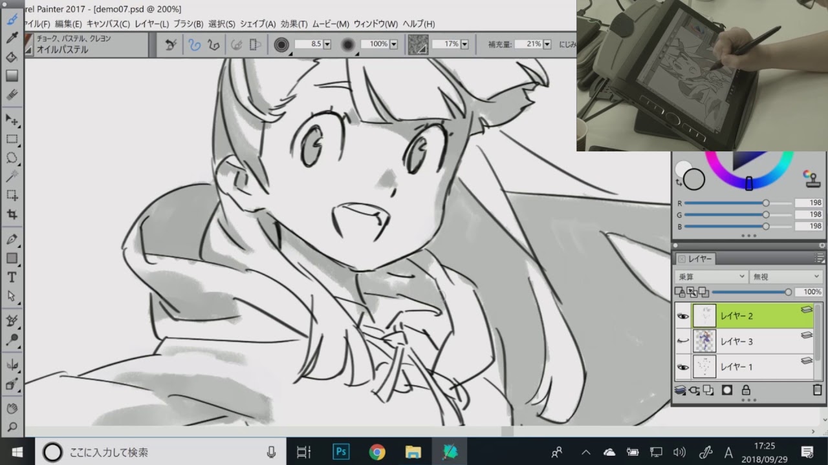Click the layer mask icon below layers
Viewport: 828px width, 465px height.
[x=728, y=390]
